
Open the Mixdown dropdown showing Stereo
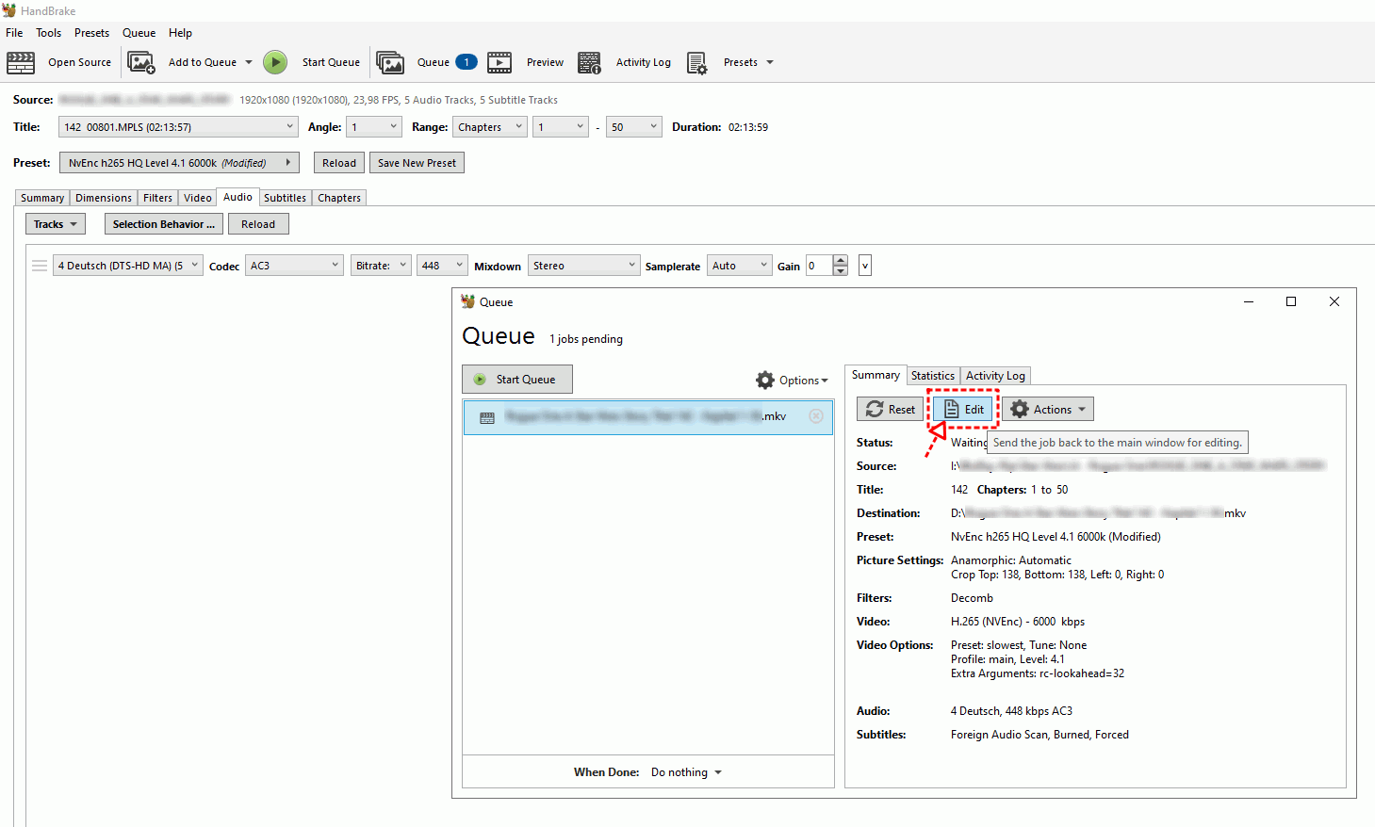[583, 266]
